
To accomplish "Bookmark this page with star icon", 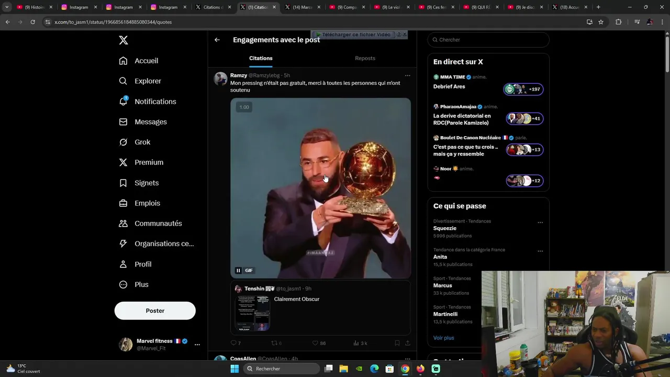I will coord(601,22).
